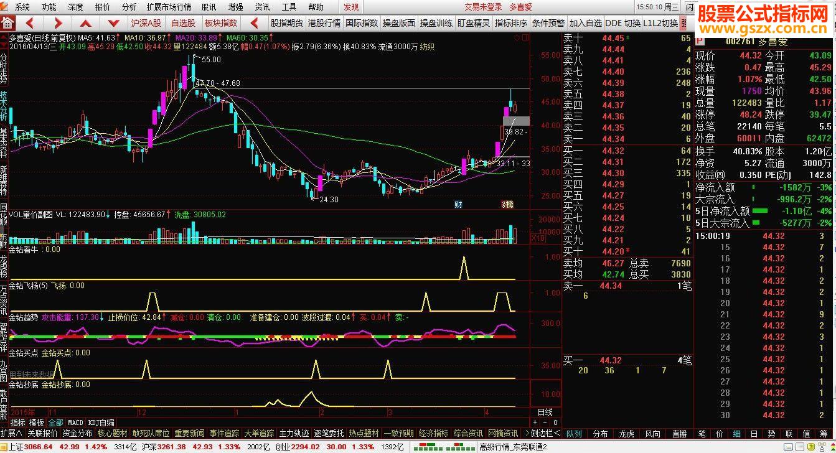The width and height of the screenshot is (836, 453).
Task: Click the 盯盘精灵 toolbar button
Action: click(x=473, y=23)
